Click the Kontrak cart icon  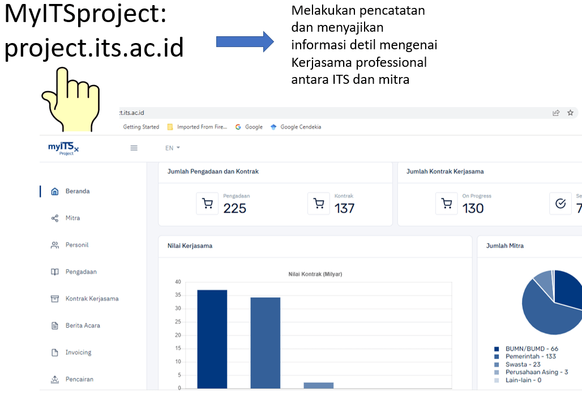point(319,203)
